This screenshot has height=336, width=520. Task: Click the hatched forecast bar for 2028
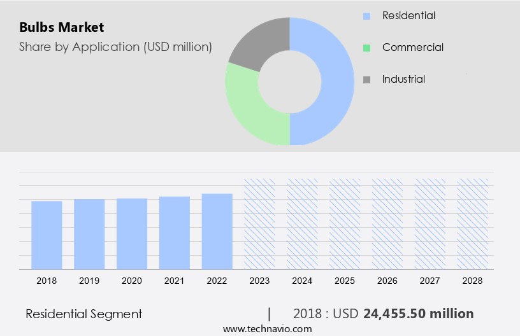click(473, 224)
